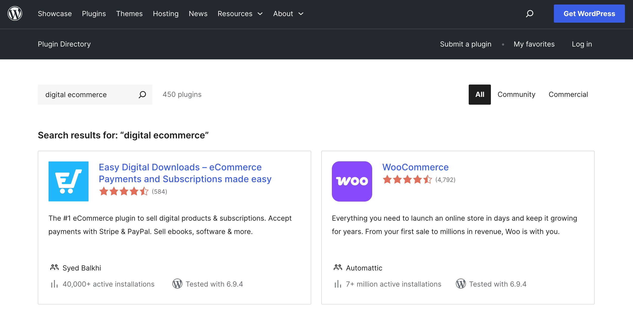
Task: Click 40,000+ active installations text
Action: pyautogui.click(x=108, y=284)
